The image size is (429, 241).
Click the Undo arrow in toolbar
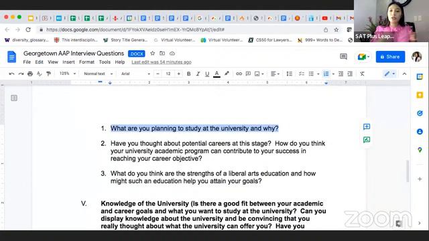click(x=11, y=74)
